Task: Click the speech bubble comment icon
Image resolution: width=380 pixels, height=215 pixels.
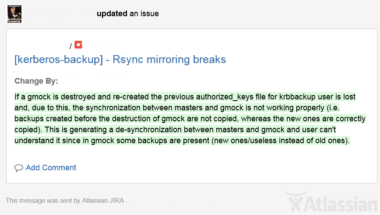Action: (19, 168)
